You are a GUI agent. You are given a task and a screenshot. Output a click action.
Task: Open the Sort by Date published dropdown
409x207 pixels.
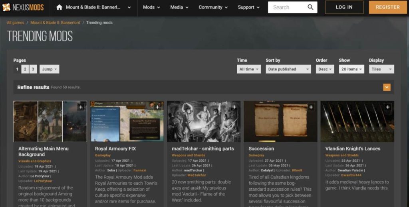(288, 69)
